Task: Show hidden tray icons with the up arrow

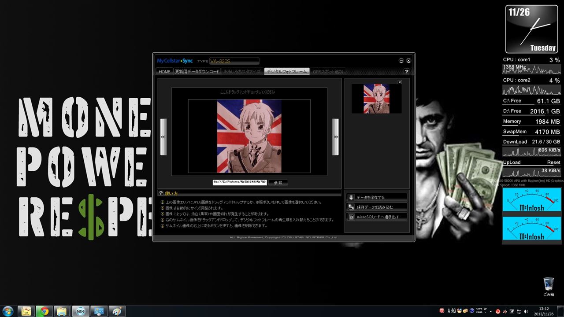Action: coord(492,311)
